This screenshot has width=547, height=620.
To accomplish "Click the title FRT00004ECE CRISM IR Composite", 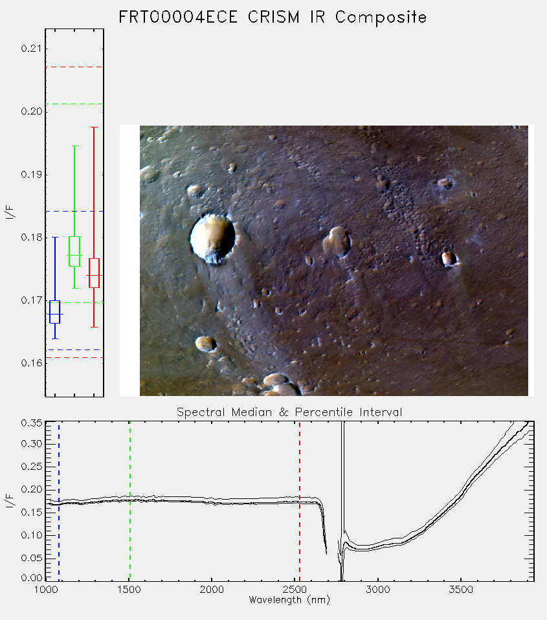I will tap(273, 17).
